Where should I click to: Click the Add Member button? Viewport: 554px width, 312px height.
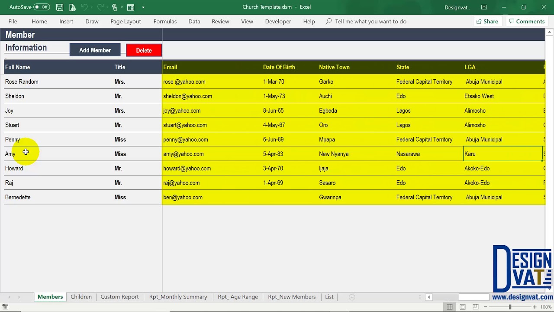coord(95,50)
